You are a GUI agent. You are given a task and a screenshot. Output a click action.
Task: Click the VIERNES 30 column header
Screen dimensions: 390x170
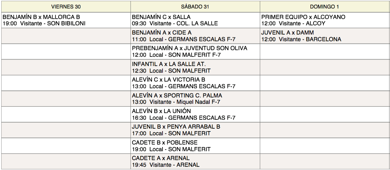(66, 7)
